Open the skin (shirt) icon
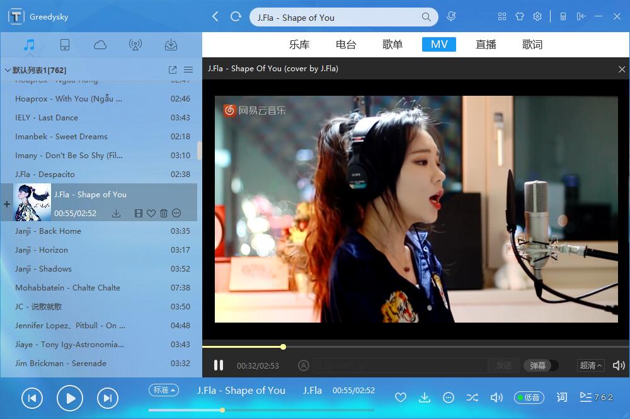Viewport: 630px width, 419px height. click(520, 16)
